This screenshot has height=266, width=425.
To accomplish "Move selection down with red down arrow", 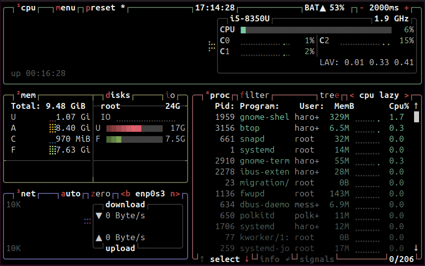I will pyautogui.click(x=247, y=259).
